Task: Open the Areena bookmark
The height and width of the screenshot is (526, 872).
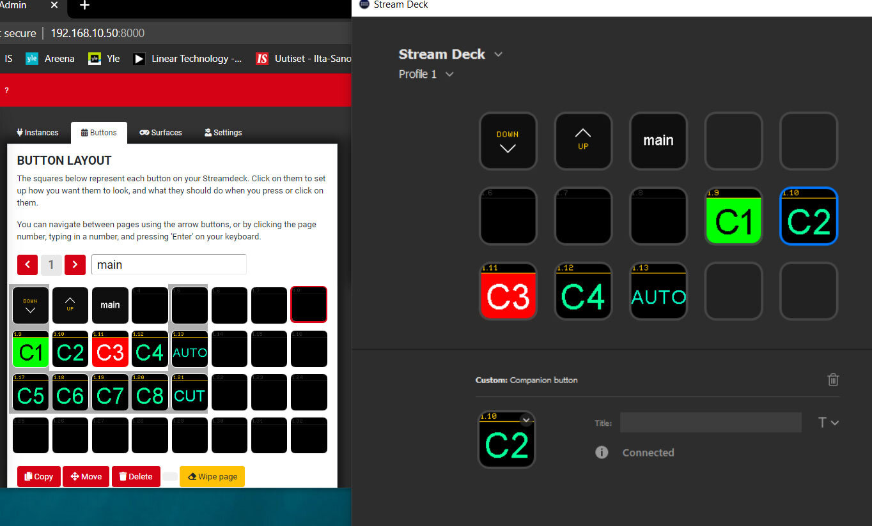Action: 50,59
